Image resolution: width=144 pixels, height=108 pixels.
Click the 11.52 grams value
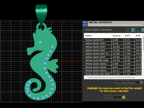tap(116, 74)
